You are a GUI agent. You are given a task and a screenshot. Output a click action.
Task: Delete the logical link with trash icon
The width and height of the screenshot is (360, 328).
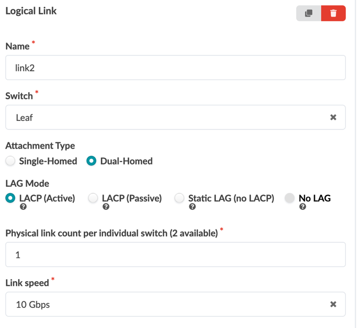[333, 13]
